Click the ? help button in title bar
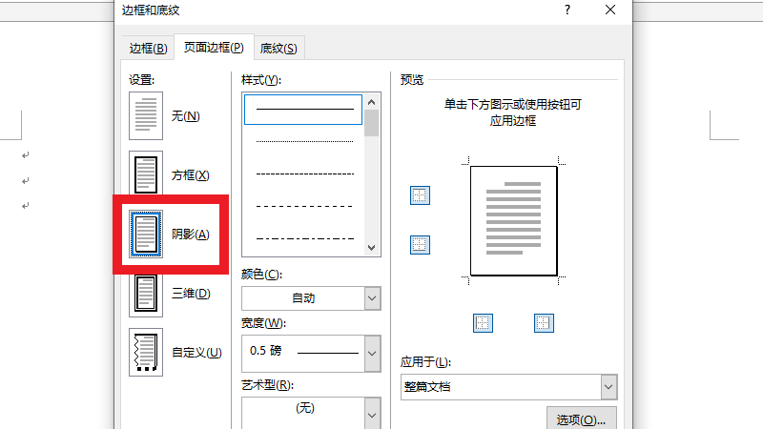Viewport: 763px width, 429px height. pyautogui.click(x=567, y=10)
